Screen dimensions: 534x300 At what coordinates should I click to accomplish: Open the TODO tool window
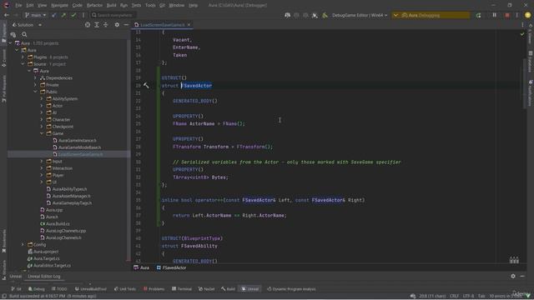click(59, 289)
